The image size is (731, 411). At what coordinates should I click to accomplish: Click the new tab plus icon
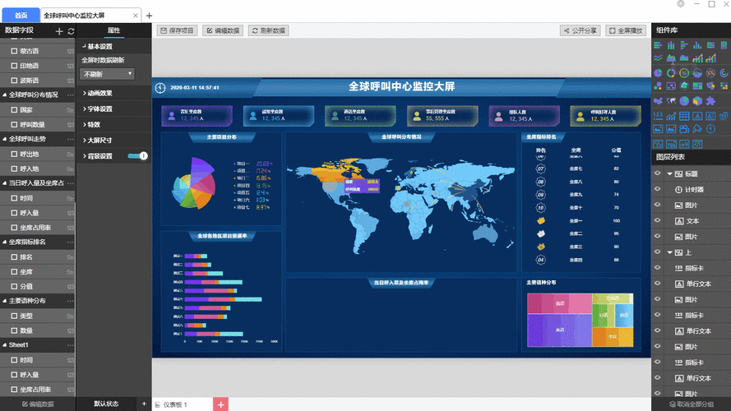pos(149,16)
